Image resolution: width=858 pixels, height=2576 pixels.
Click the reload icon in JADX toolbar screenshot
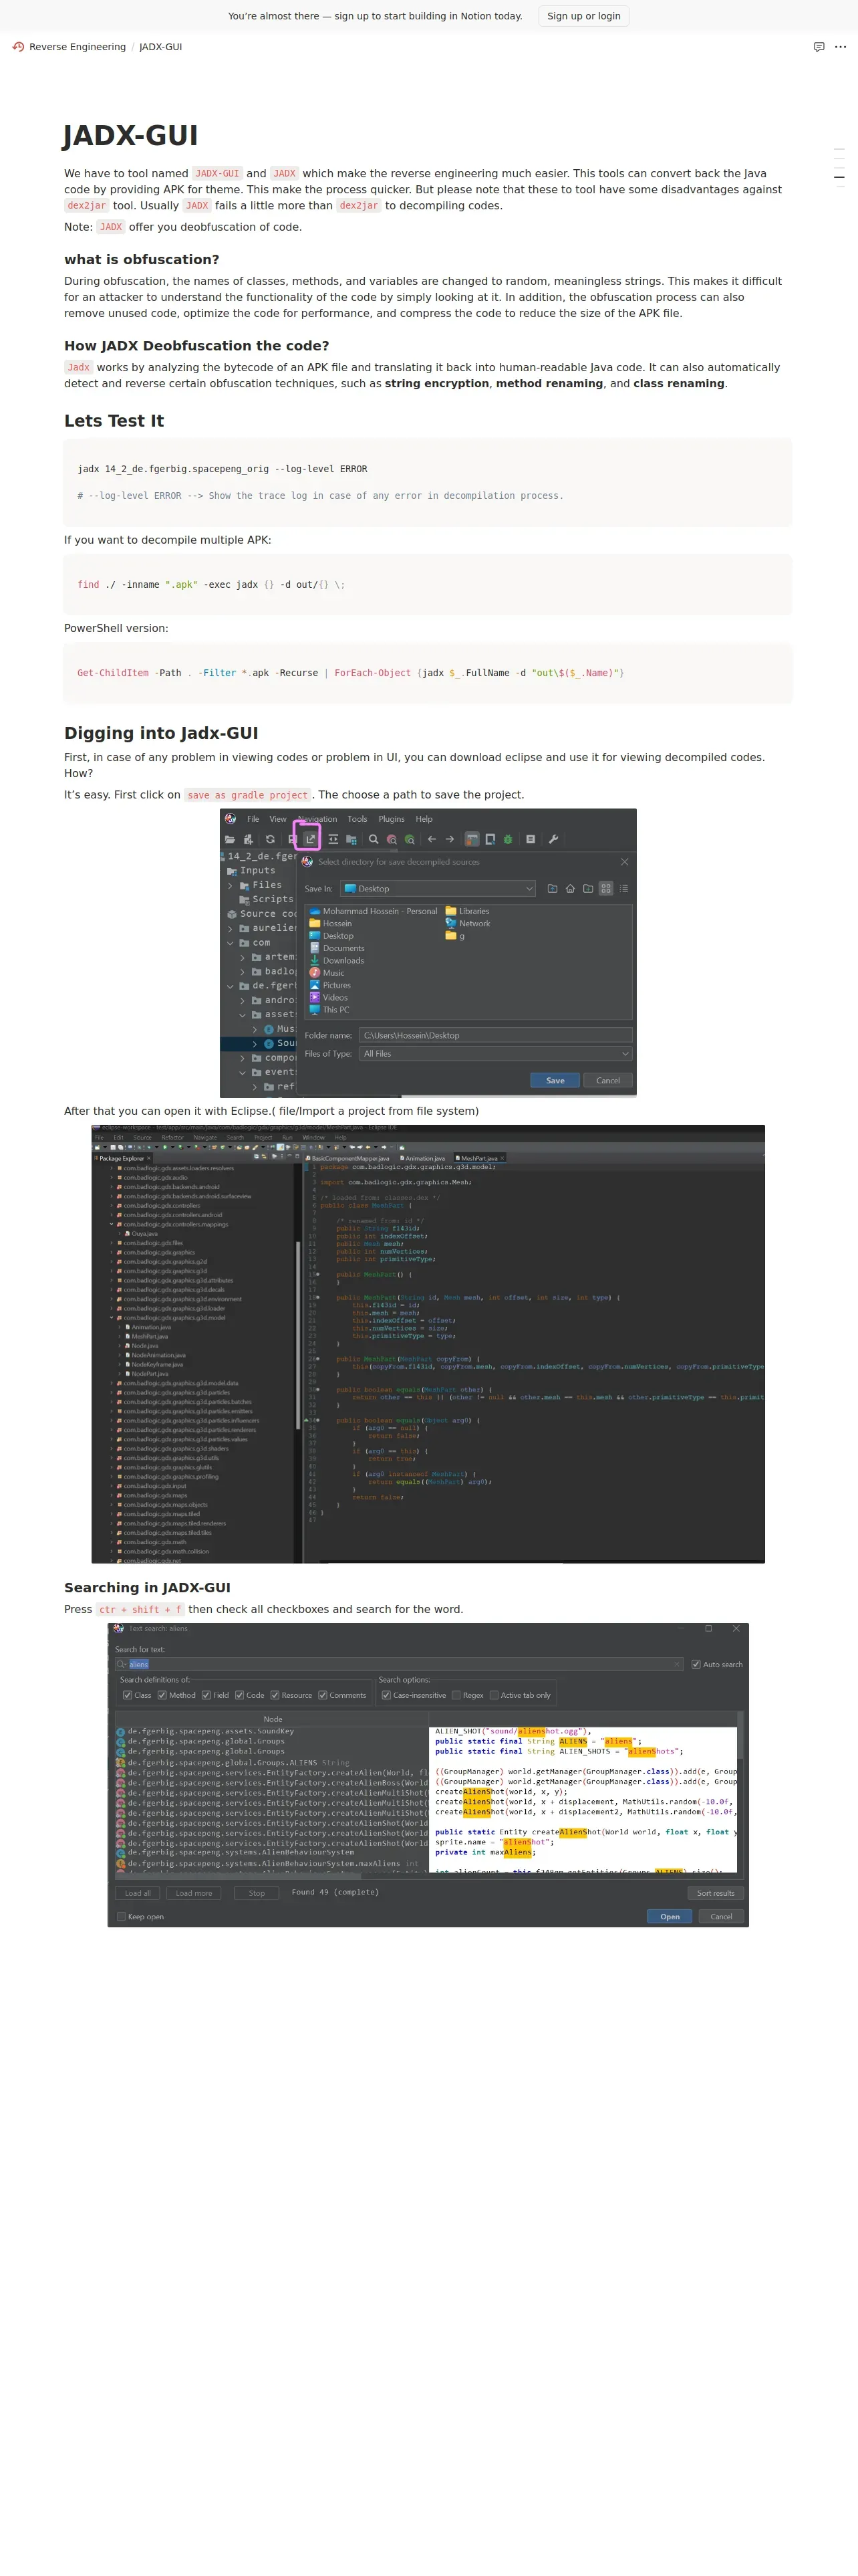[270, 839]
